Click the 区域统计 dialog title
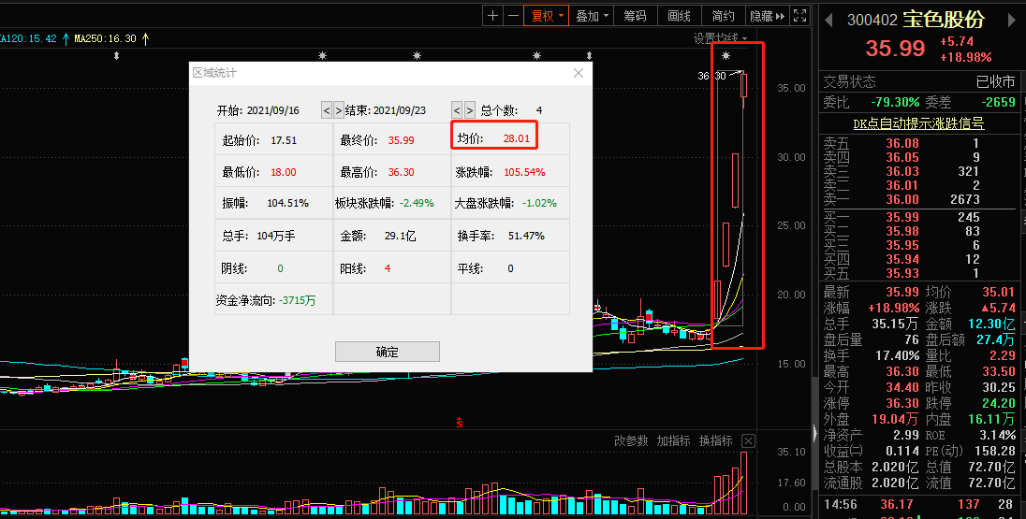Screen dimensions: 1026x519 pyautogui.click(x=214, y=73)
